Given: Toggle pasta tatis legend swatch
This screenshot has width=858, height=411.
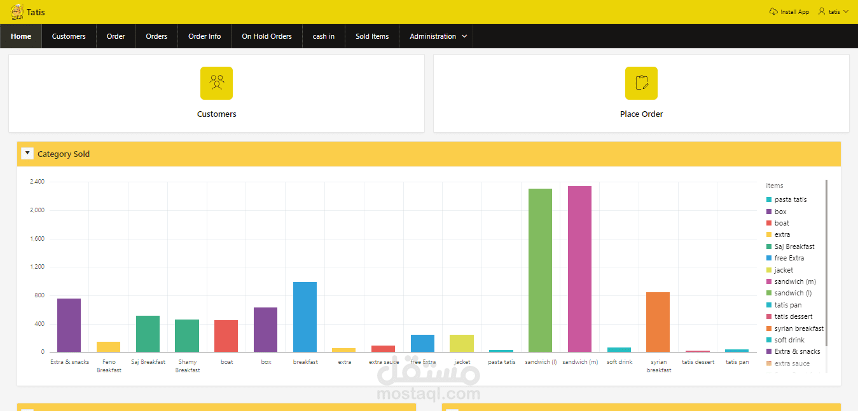Looking at the screenshot, I should tap(769, 199).
